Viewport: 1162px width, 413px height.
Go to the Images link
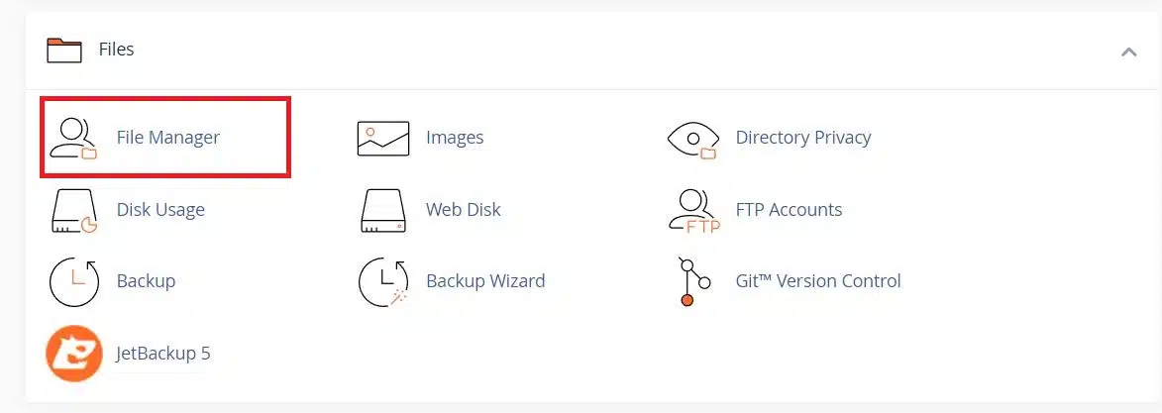(455, 138)
